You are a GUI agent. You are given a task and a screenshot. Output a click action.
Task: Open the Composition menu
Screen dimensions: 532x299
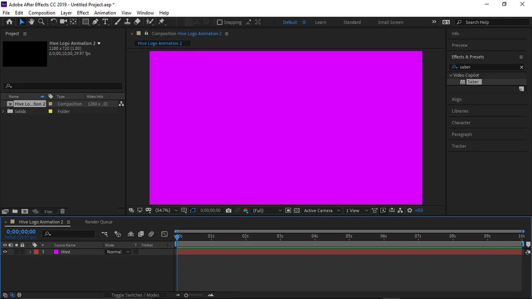click(42, 13)
